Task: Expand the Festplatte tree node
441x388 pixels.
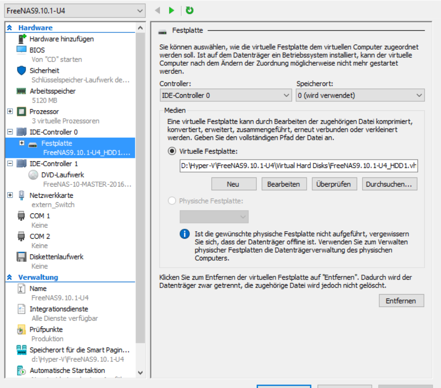Action: [x=22, y=143]
